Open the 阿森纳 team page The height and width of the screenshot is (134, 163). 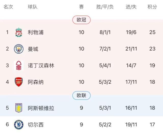tap(36, 82)
